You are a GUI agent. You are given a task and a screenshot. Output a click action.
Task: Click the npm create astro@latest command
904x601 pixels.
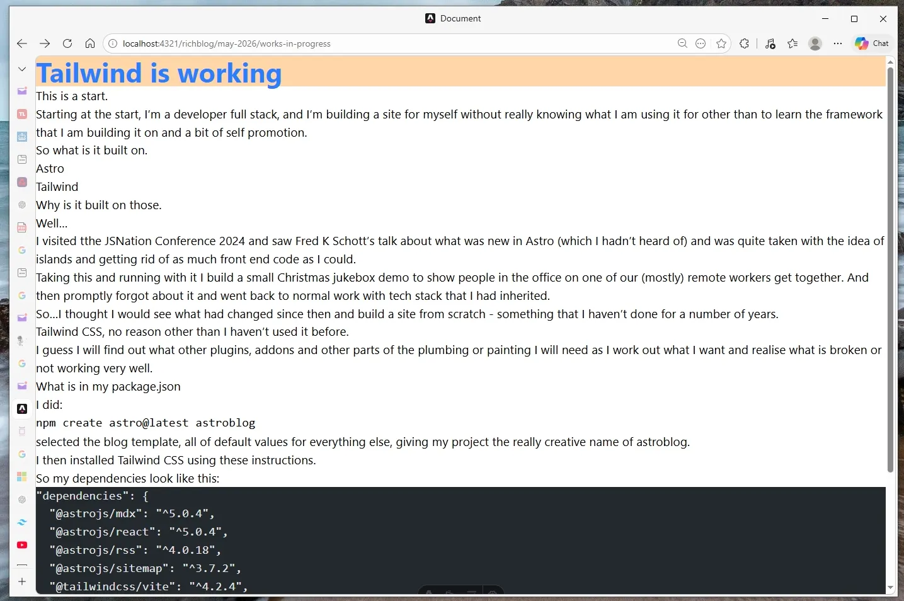tap(146, 423)
